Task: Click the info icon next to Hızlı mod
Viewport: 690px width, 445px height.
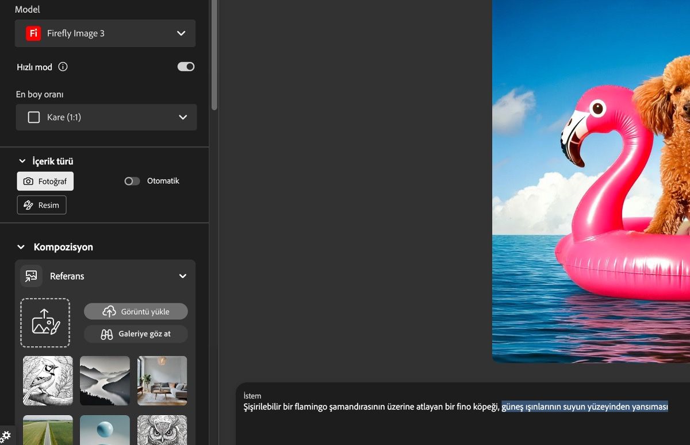Action: (x=63, y=67)
